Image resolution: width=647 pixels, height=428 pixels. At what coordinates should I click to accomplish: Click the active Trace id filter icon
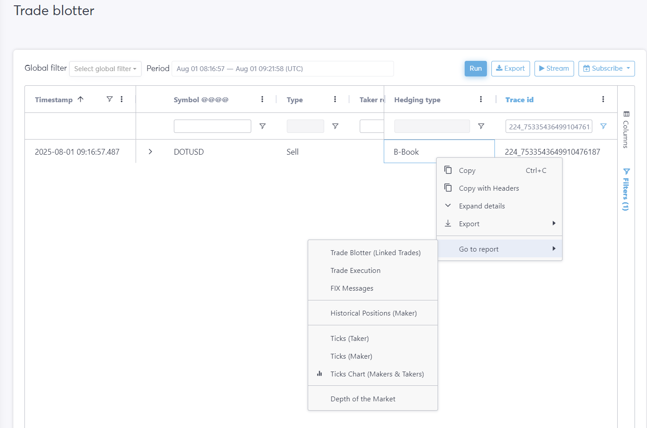tap(603, 126)
